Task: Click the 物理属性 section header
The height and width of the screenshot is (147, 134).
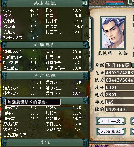Action: [x=45, y=45]
